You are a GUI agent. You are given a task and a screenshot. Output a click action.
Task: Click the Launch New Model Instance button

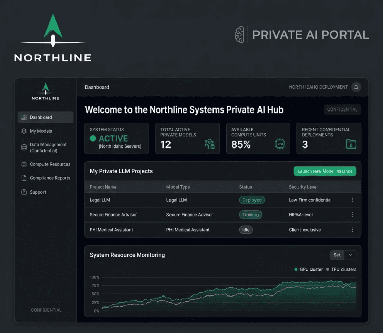point(325,171)
